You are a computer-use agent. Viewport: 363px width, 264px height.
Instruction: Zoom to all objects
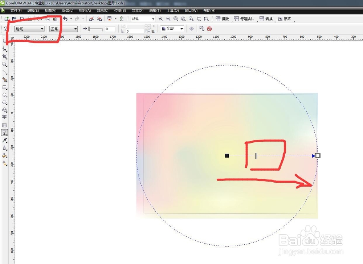click(x=183, y=19)
